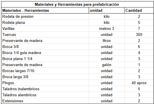Image resolution: width=154 pixels, height=104 pixels.
Task: Select the 'litros' unit cell
Action: click(107, 41)
